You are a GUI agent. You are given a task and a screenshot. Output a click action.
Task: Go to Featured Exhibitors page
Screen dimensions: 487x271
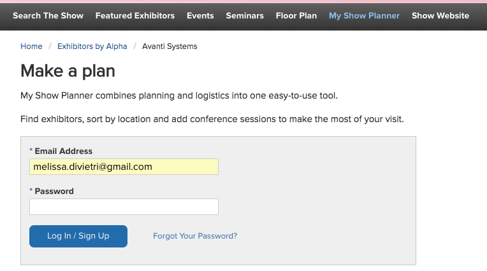point(134,16)
